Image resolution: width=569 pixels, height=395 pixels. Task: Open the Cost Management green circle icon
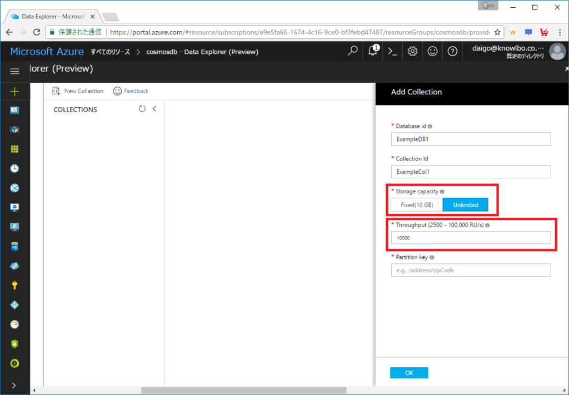point(14,363)
